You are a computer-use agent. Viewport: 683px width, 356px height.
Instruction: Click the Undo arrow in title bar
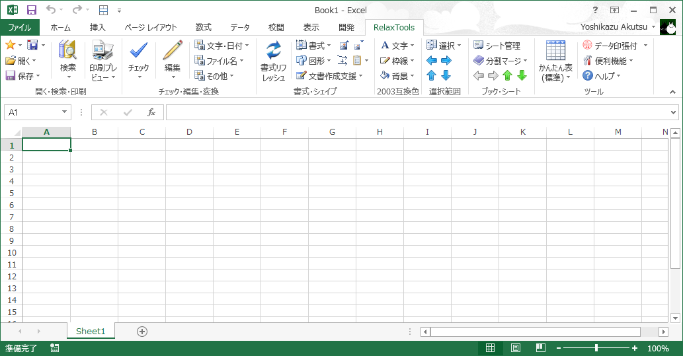click(x=51, y=9)
